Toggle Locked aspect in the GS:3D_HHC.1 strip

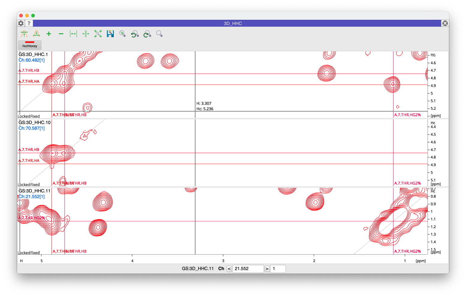click(24, 116)
